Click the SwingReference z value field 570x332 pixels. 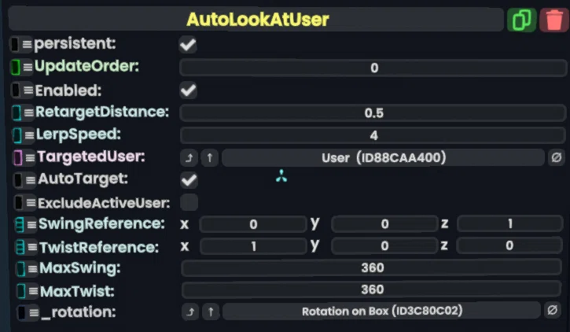point(510,223)
